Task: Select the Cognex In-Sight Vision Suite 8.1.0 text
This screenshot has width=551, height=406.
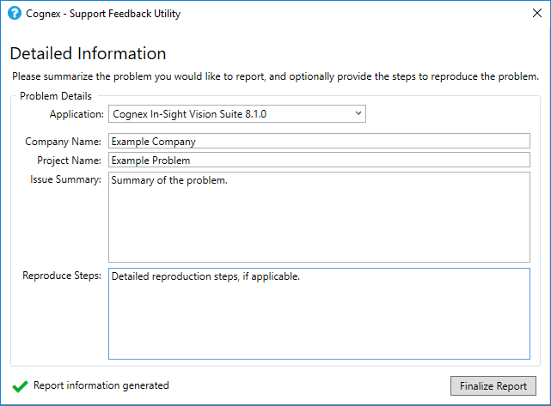Action: coord(190,113)
